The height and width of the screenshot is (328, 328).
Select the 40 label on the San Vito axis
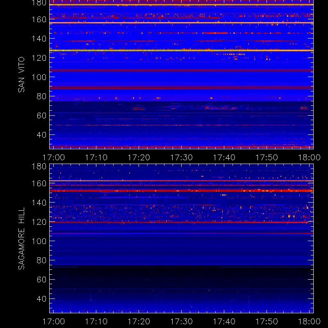point(41,135)
